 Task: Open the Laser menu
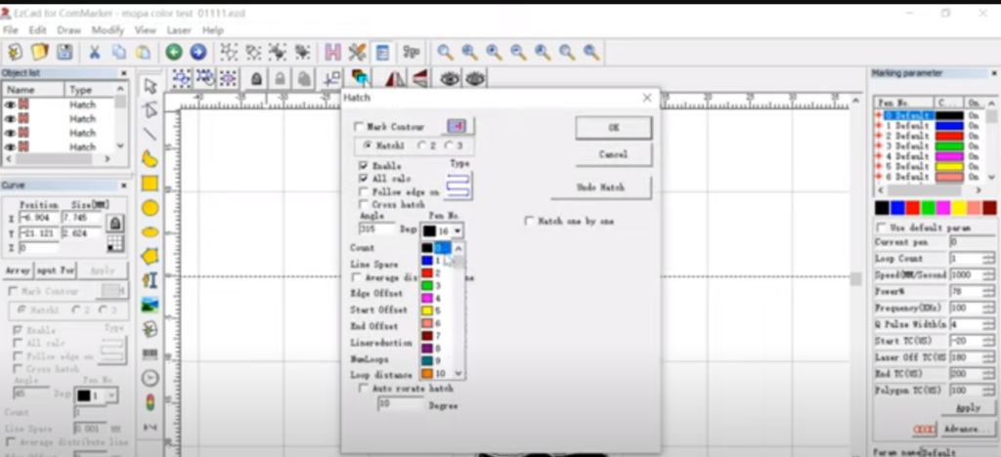[x=179, y=30]
